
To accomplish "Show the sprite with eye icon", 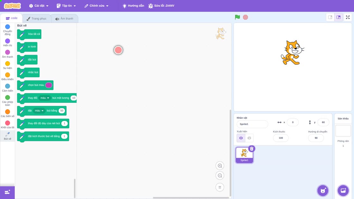I will tap(241, 138).
